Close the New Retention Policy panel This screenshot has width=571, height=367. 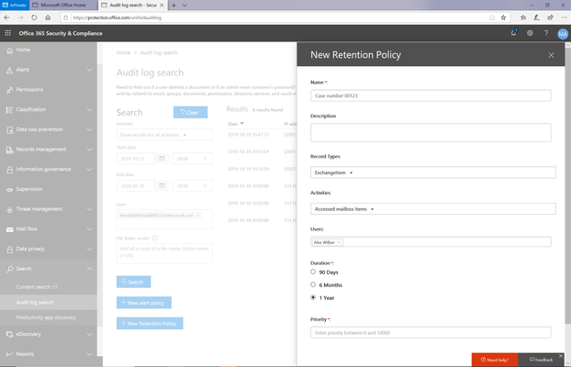[551, 55]
